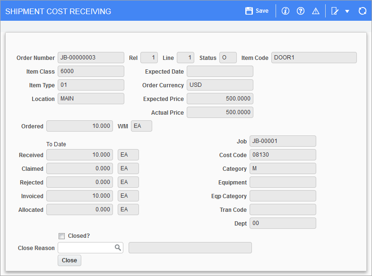Click the empty Expected Date field
This screenshot has height=276, width=372.
coord(220,71)
